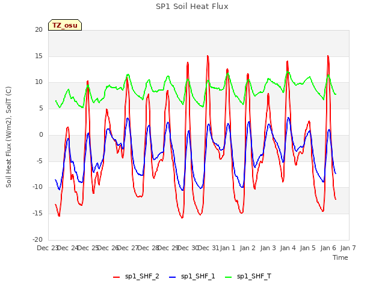
Task: Toggle the sp1_SHF_T legend entry
Action: [x=248, y=277]
